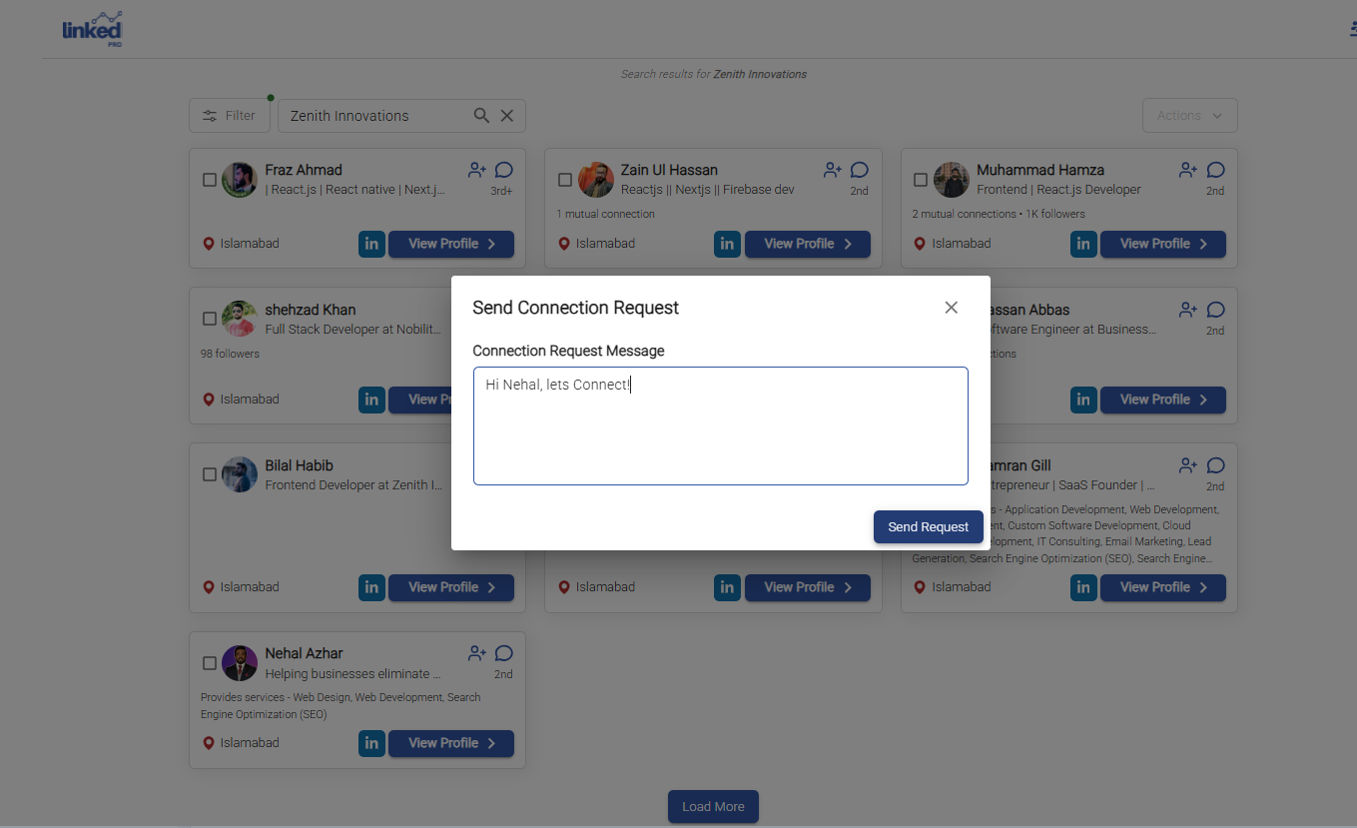Open message icon on Nehal Azhar card
The height and width of the screenshot is (828, 1357).
coord(504,653)
